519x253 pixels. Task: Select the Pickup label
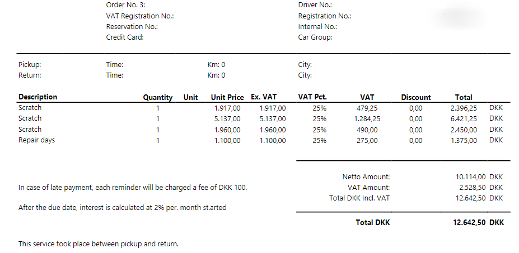pos(30,65)
